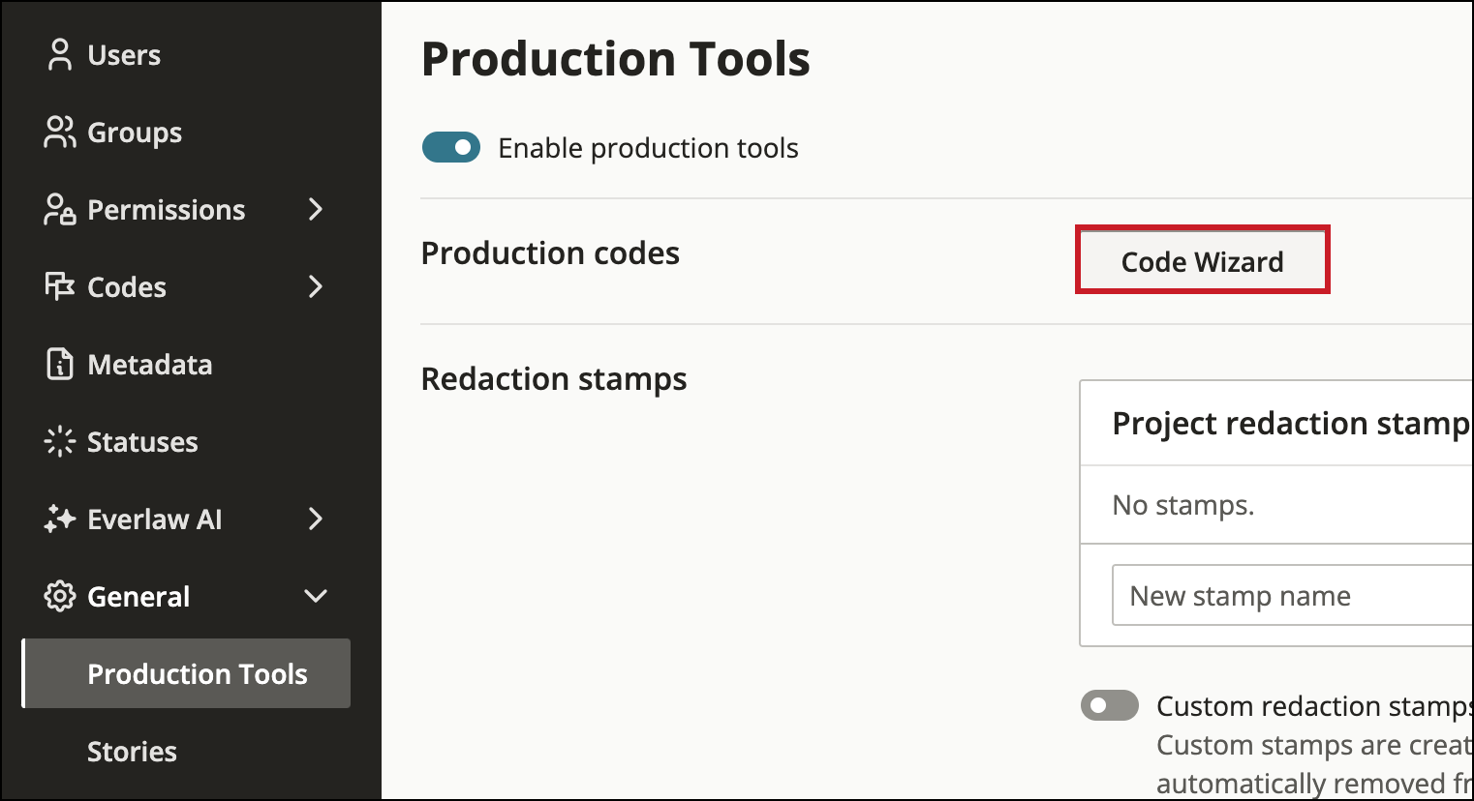
Task: Open the Everlaw AI menu item
Action: click(x=155, y=519)
